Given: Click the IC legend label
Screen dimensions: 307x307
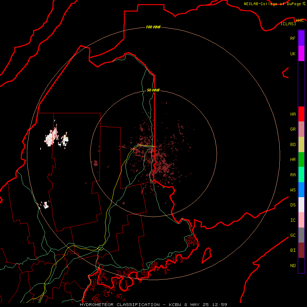Looking at the screenshot, I should 293,220.
